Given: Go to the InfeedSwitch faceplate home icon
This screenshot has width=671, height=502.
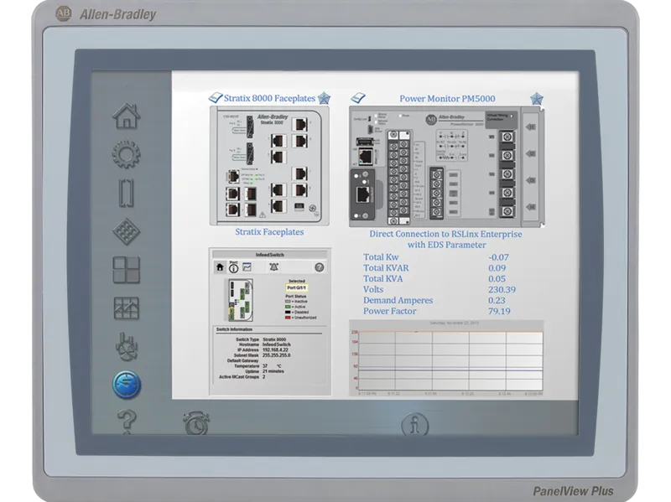Looking at the screenshot, I should coord(220,267).
